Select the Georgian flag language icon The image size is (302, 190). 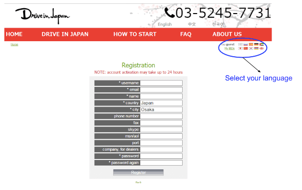point(261,48)
